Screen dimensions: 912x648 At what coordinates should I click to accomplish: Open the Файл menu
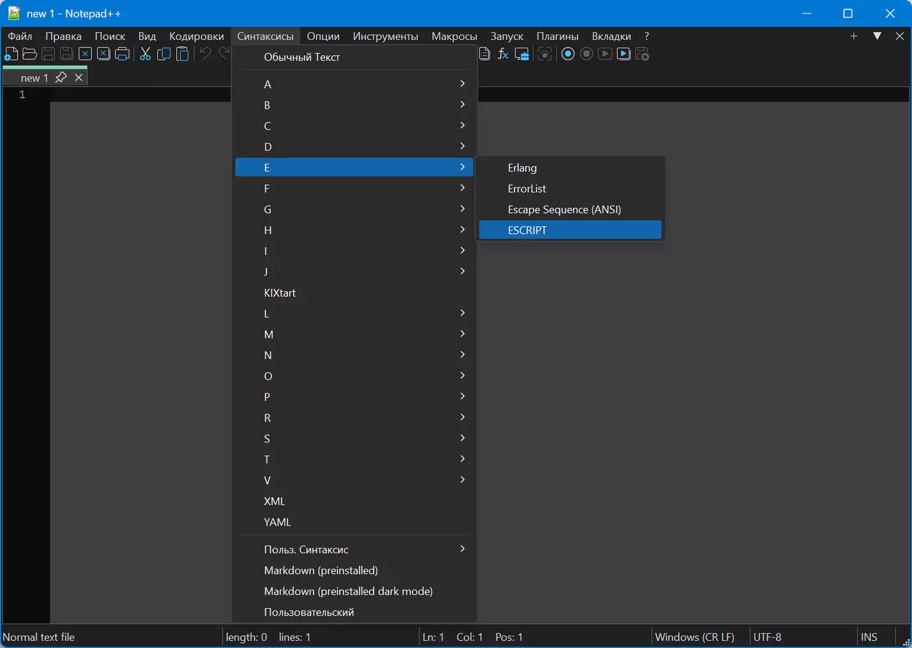[20, 36]
